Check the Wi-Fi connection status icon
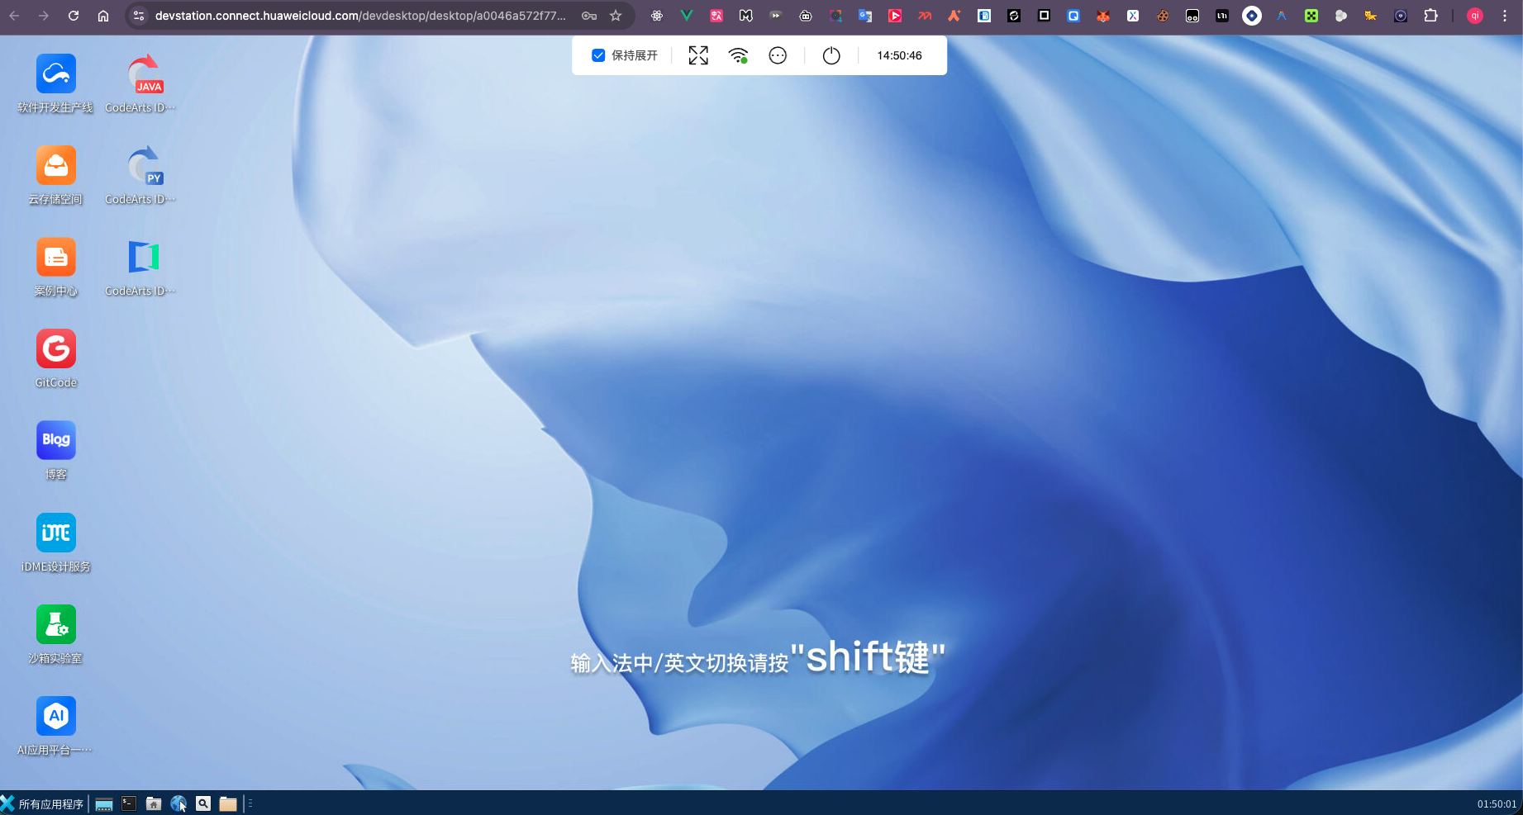Screen dimensions: 1523x815 (x=737, y=55)
